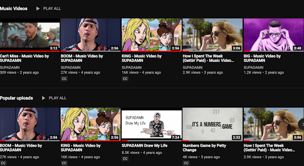Click the Play All triangle icon beside Popular uploads
Screen dimensions: 304x166
pos(44,98)
